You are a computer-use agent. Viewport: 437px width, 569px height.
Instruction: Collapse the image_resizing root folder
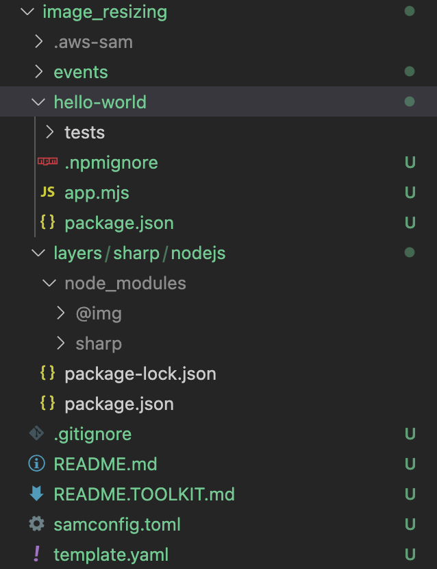[25, 12]
